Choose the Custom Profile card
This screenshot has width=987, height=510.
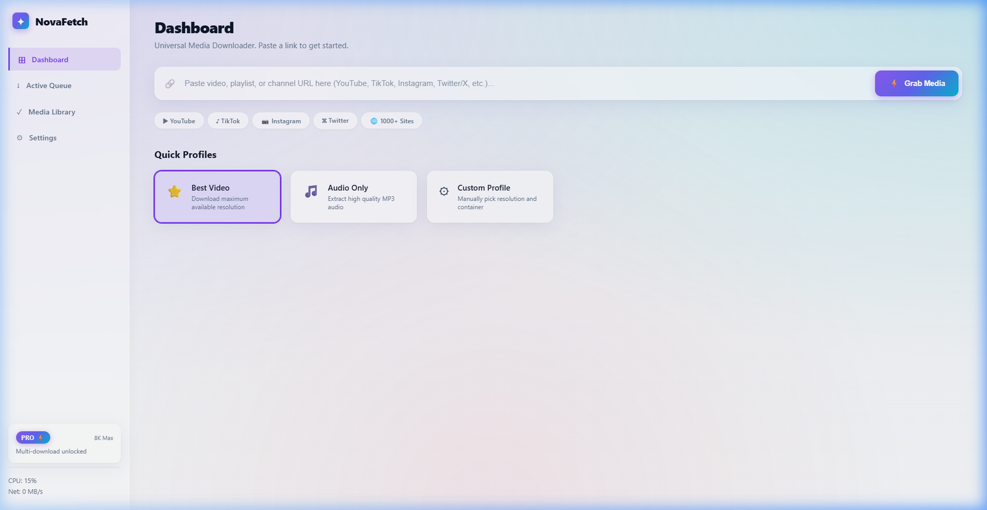click(490, 196)
